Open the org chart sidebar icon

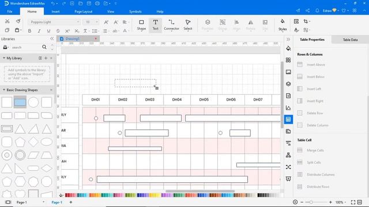pos(288,155)
